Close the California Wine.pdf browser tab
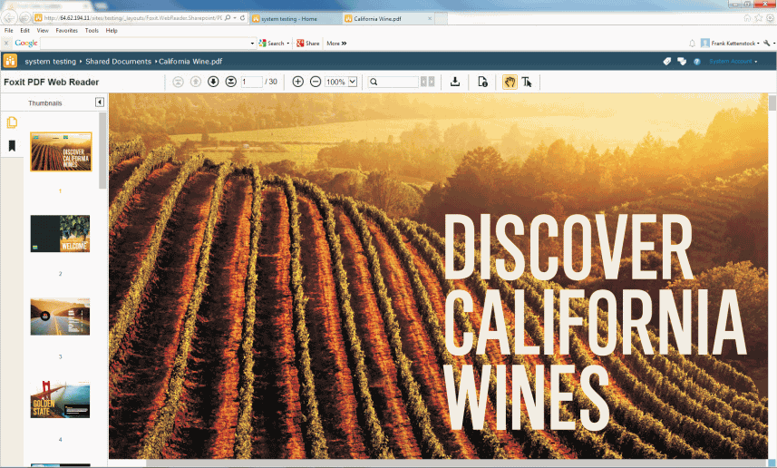The image size is (777, 468). tap(430, 19)
